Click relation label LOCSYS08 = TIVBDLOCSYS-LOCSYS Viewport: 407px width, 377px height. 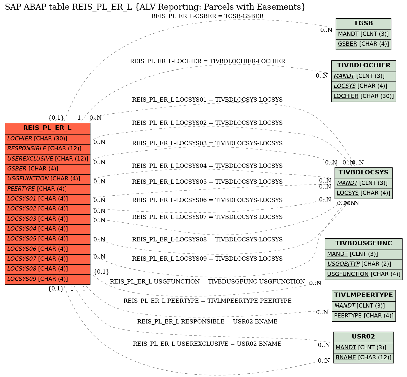click(x=207, y=240)
